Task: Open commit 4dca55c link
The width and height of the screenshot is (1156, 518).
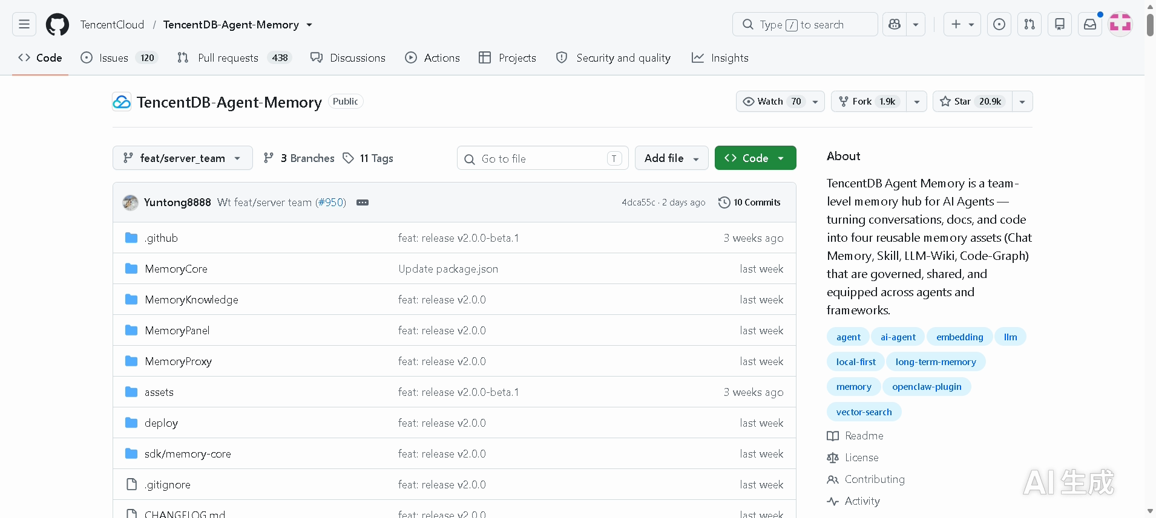Action: pos(638,202)
